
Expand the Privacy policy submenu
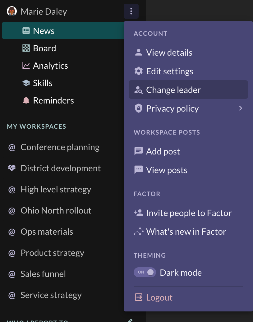coord(240,108)
